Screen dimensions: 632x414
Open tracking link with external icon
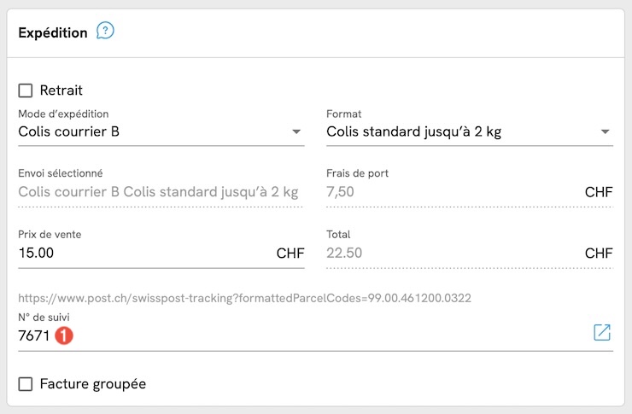coord(602,333)
